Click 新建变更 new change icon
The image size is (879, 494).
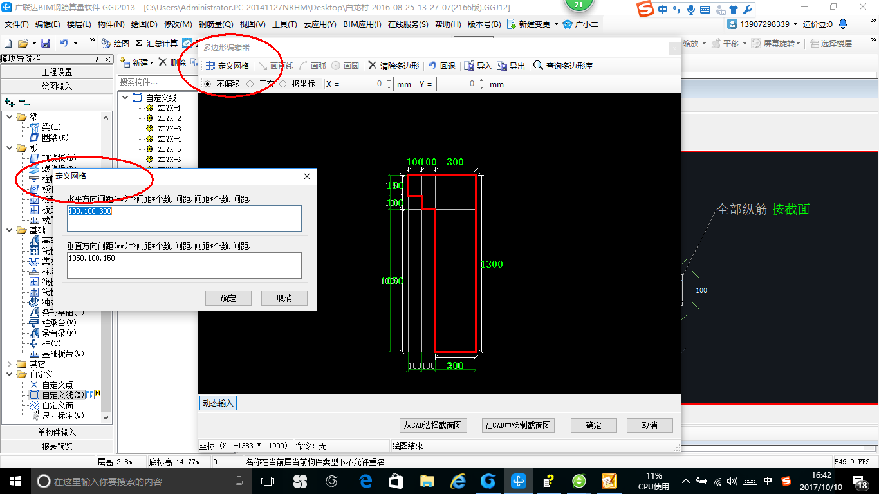(x=512, y=24)
